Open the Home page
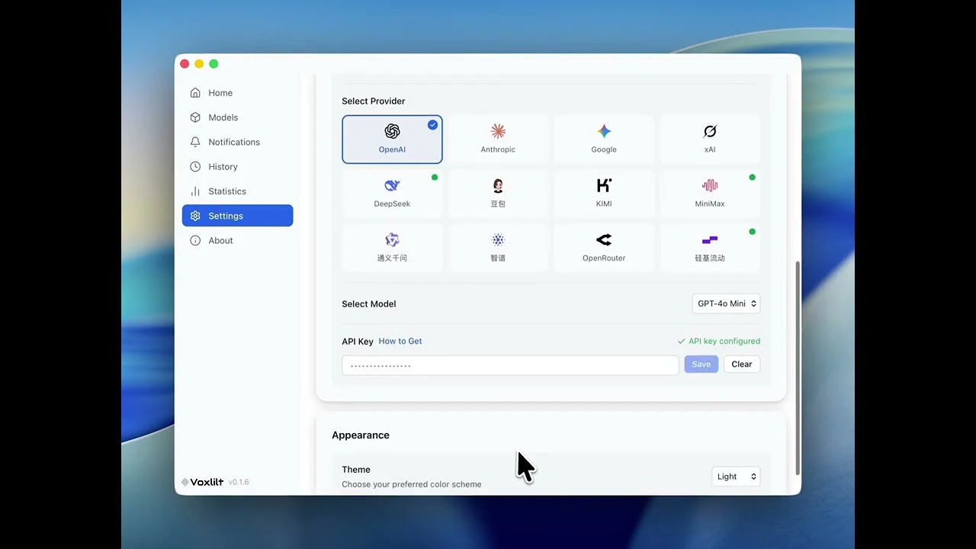 click(237, 93)
